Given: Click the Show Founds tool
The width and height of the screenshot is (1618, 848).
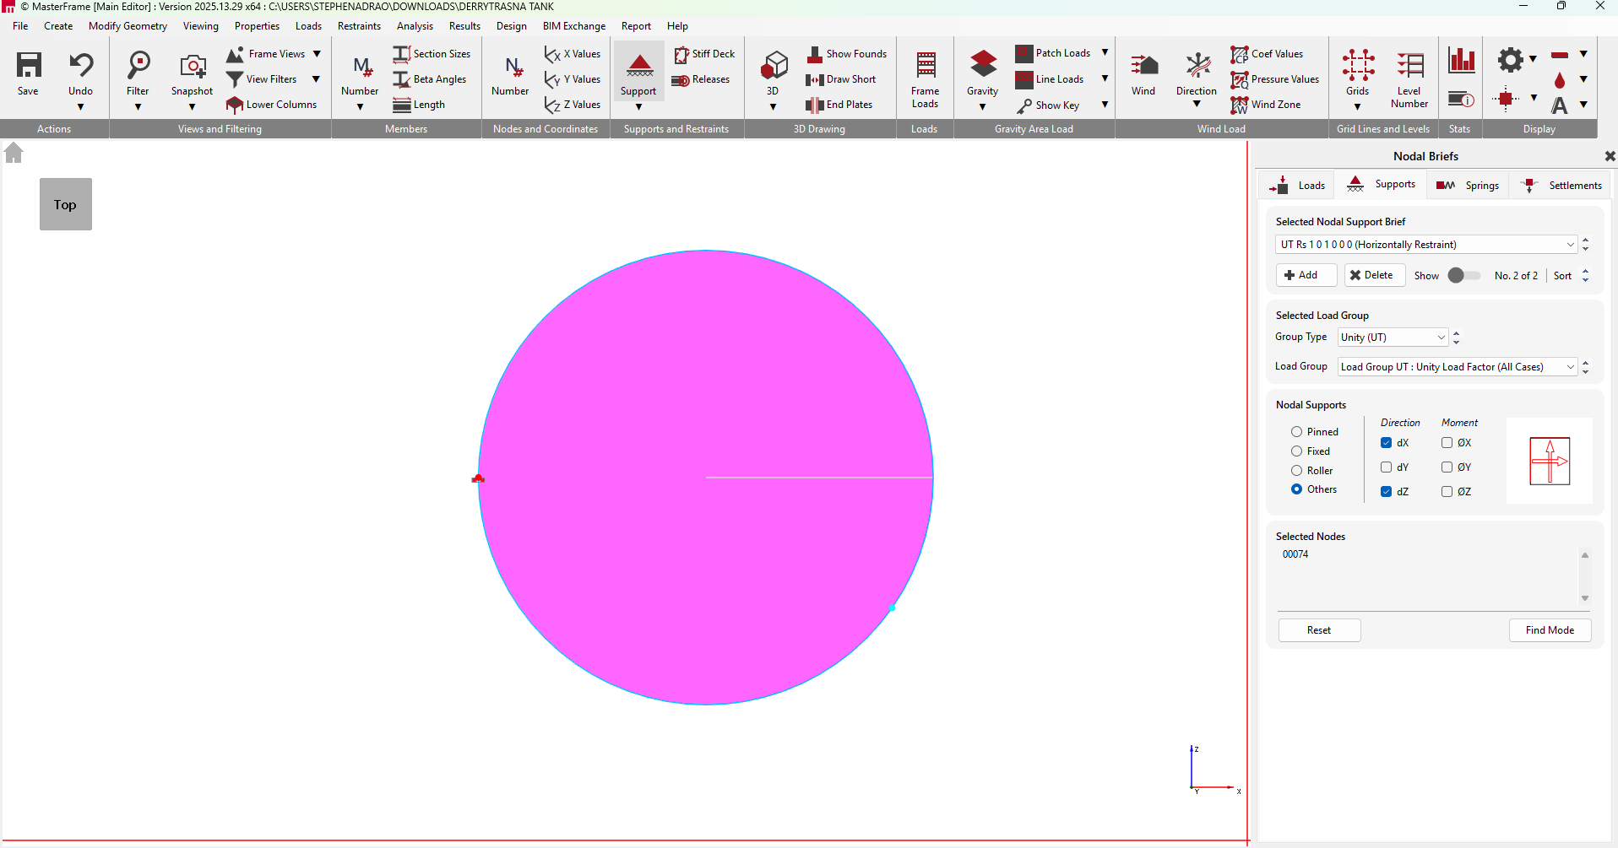Looking at the screenshot, I should click(x=847, y=54).
